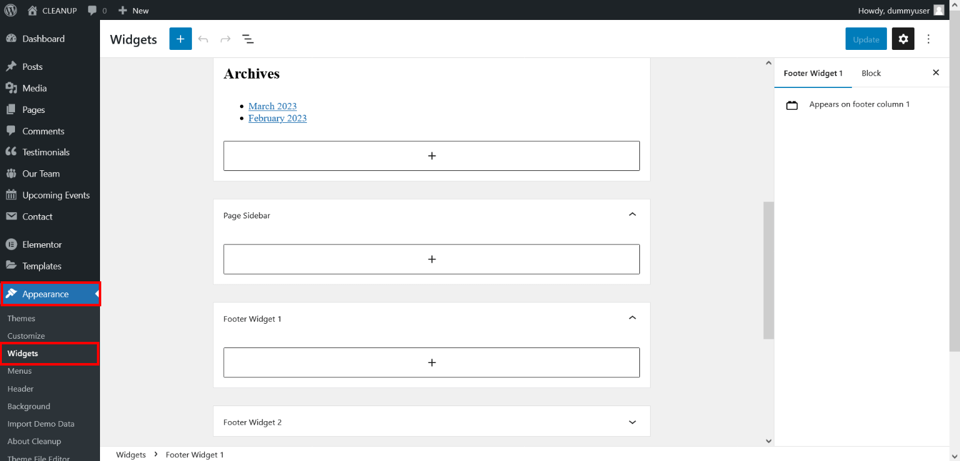Click the redo arrow in toolbar

226,39
